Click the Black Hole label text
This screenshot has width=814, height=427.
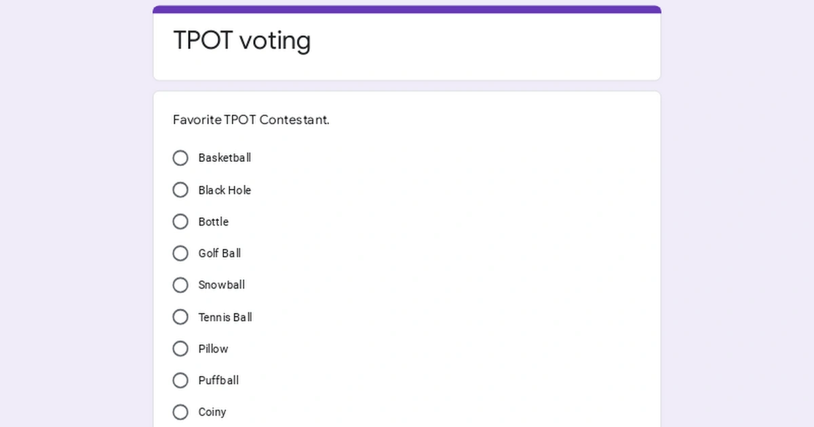[x=224, y=190]
